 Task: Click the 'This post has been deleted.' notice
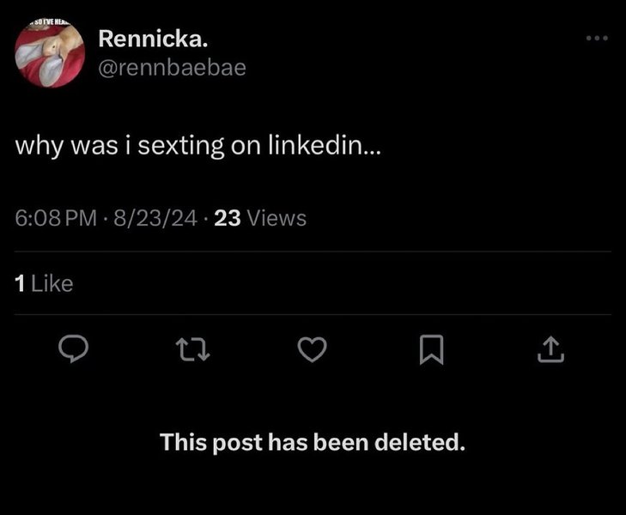pos(313,443)
